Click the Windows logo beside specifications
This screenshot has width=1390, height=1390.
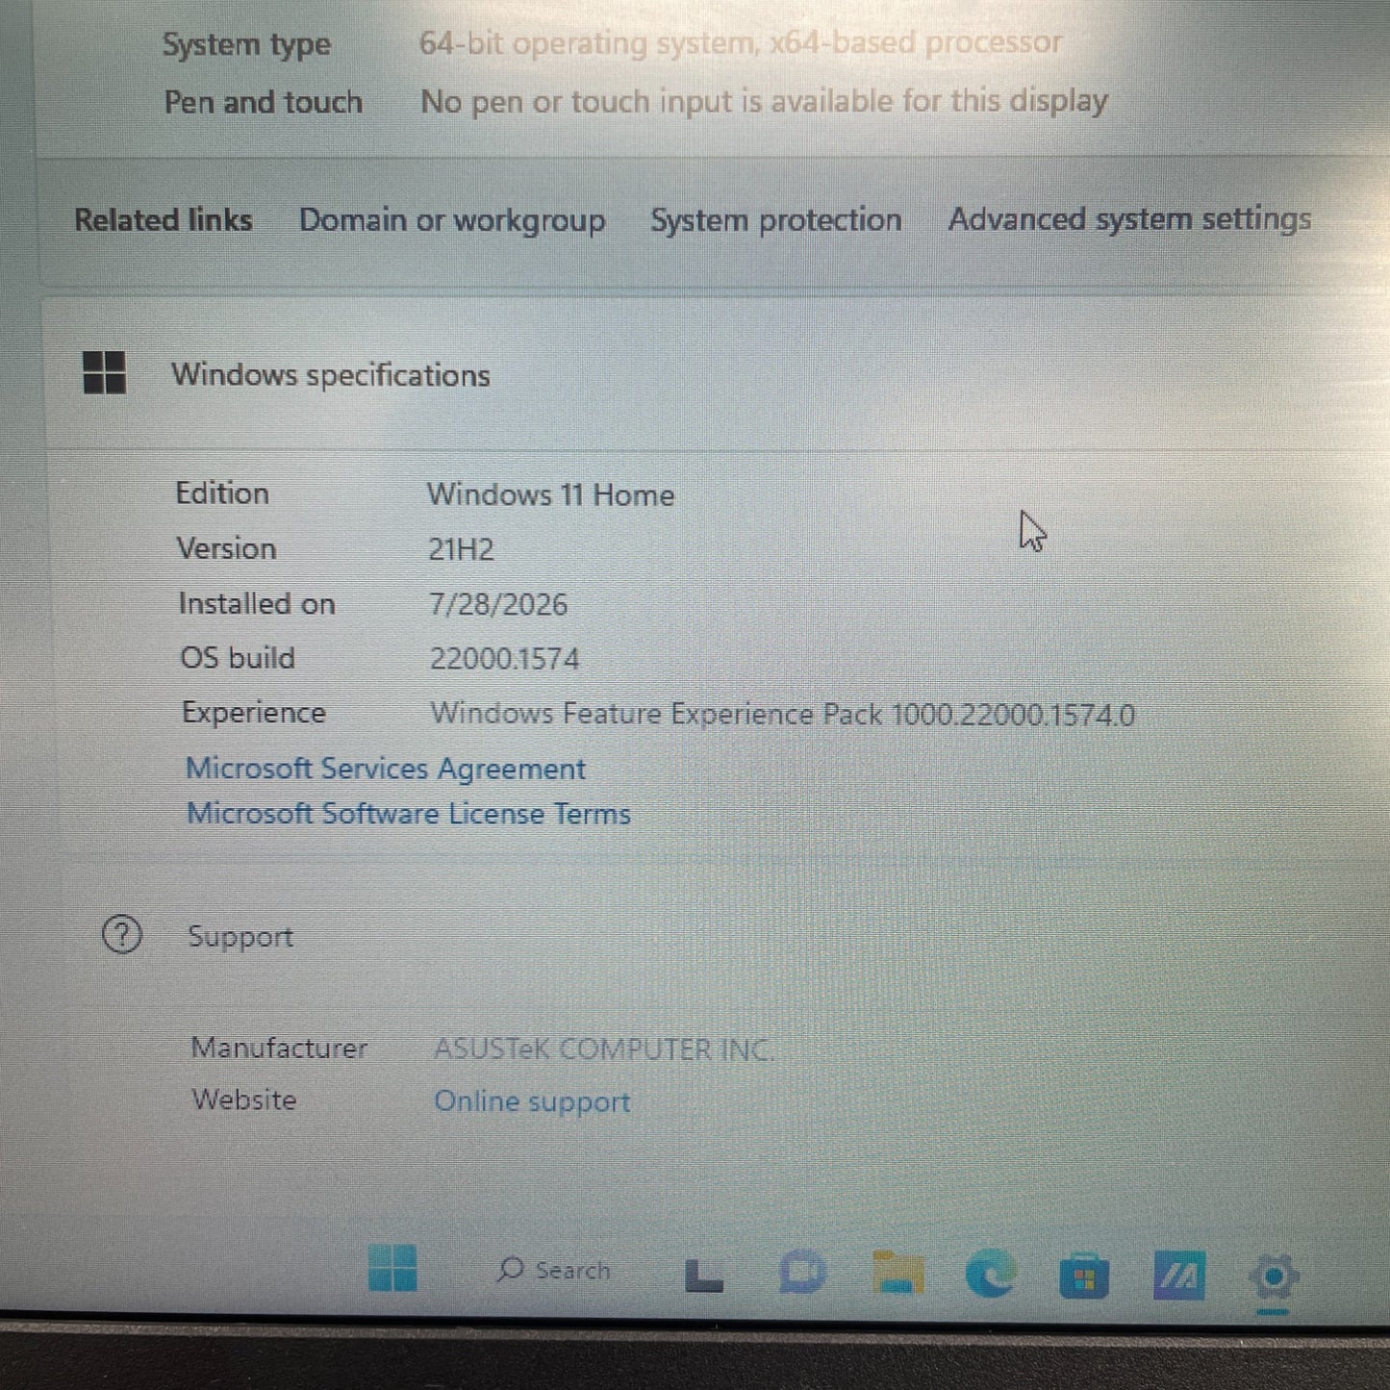[104, 372]
